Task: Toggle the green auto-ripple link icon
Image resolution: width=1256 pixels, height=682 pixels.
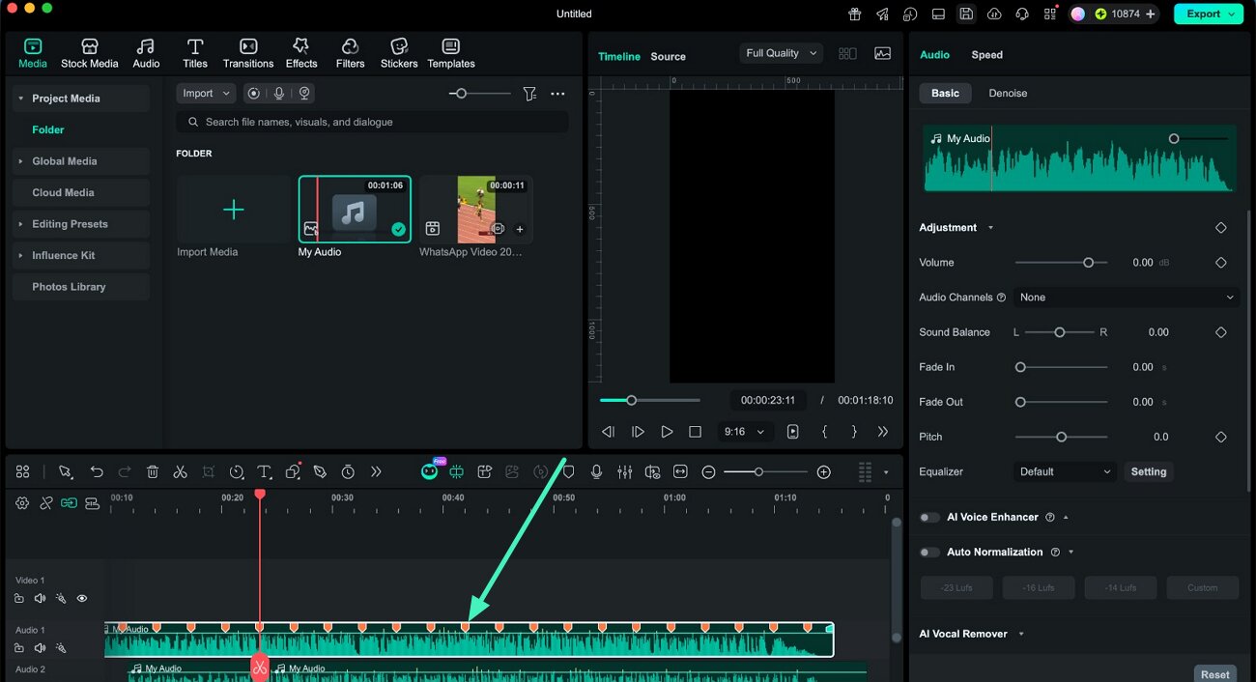Action: click(x=69, y=503)
